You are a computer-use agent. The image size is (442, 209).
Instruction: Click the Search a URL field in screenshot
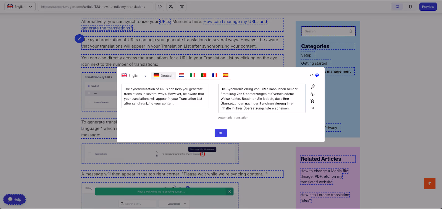pos(138,204)
